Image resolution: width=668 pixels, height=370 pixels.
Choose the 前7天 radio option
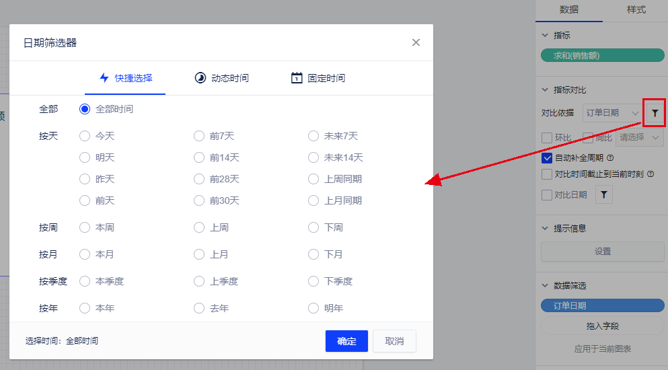(199, 136)
